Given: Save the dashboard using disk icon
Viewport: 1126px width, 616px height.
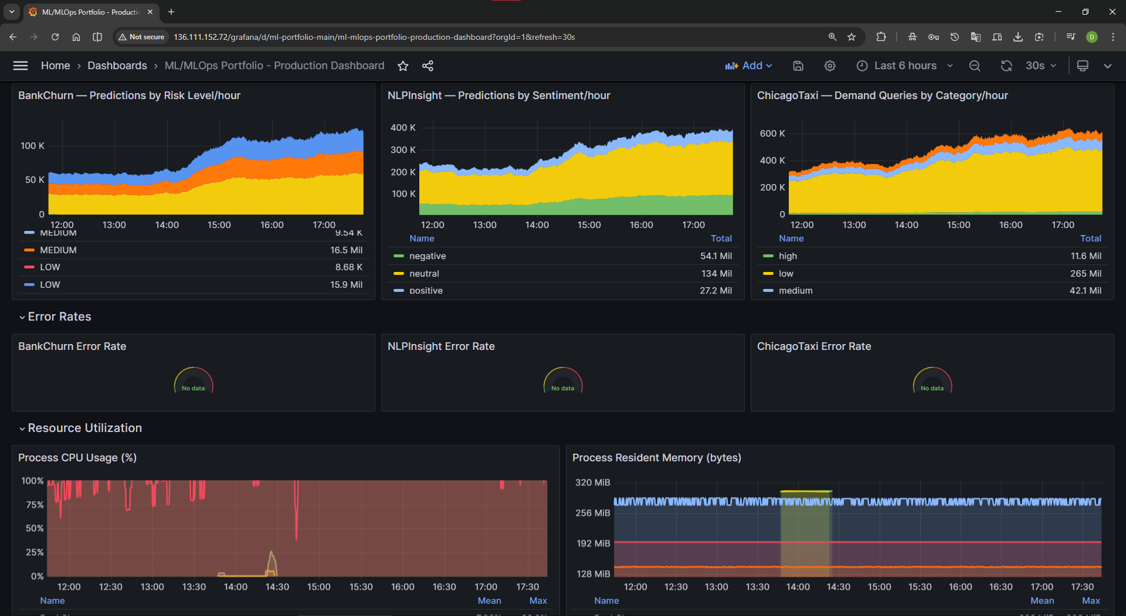Looking at the screenshot, I should pyautogui.click(x=798, y=66).
